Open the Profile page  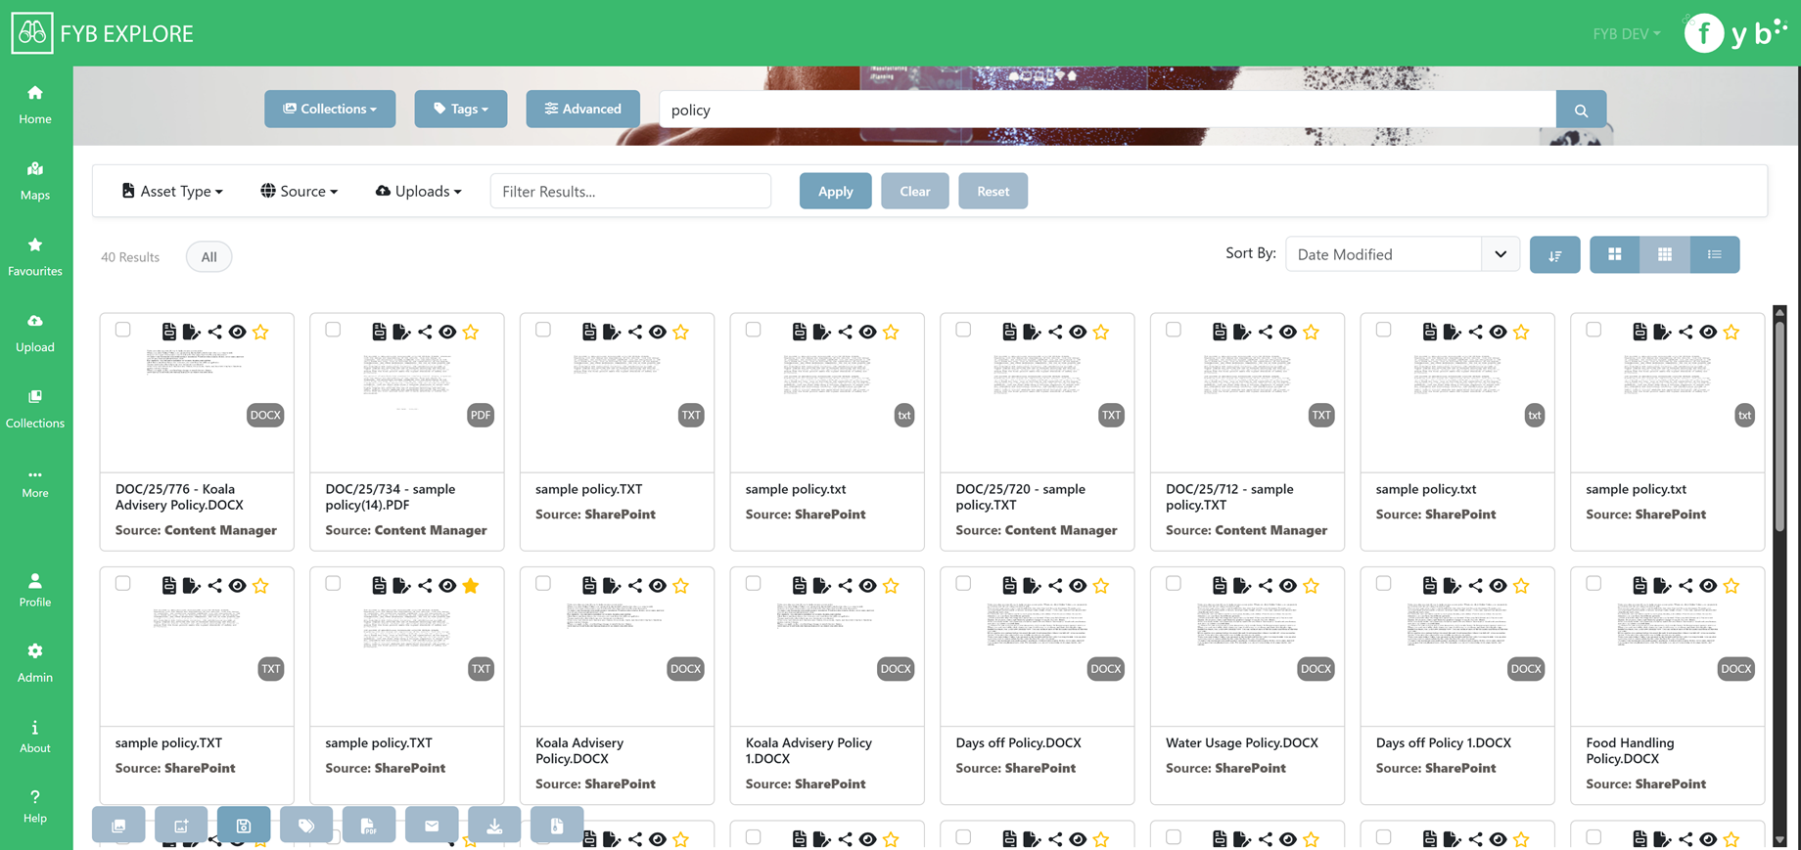pyautogui.click(x=35, y=590)
